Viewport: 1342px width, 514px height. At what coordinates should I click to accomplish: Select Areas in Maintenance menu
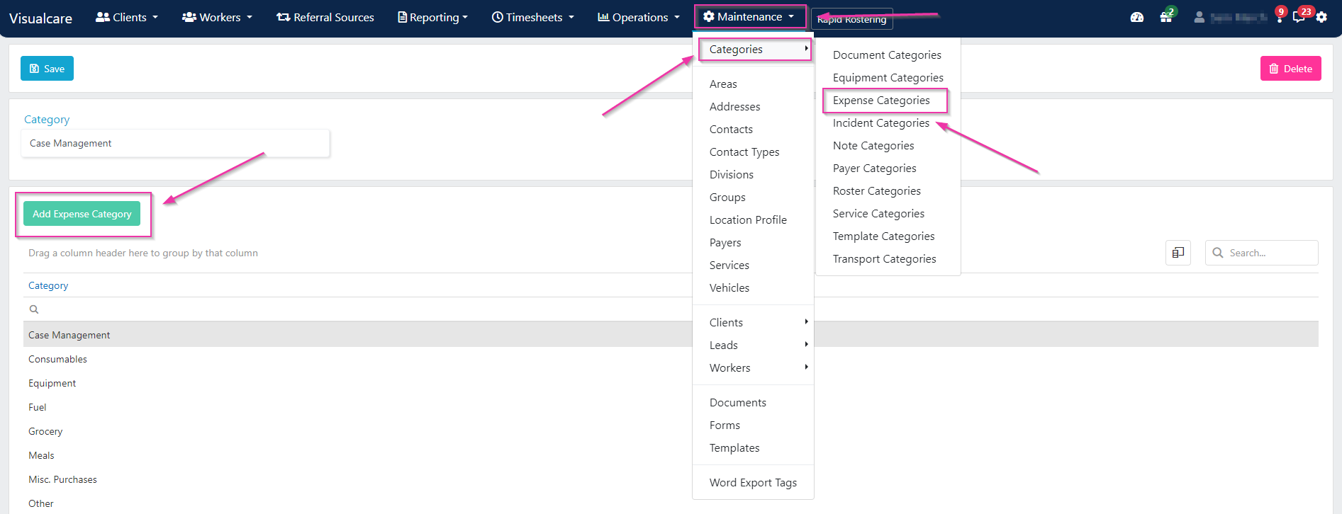click(x=723, y=84)
